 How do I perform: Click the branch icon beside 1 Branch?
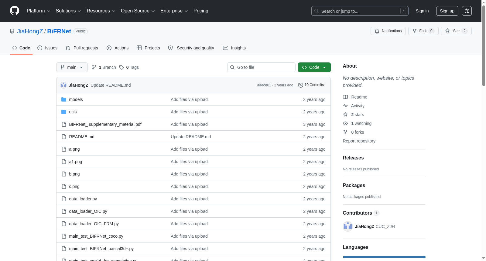[94, 67]
